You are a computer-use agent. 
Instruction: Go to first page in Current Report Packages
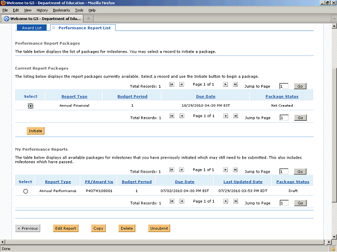[172, 84]
